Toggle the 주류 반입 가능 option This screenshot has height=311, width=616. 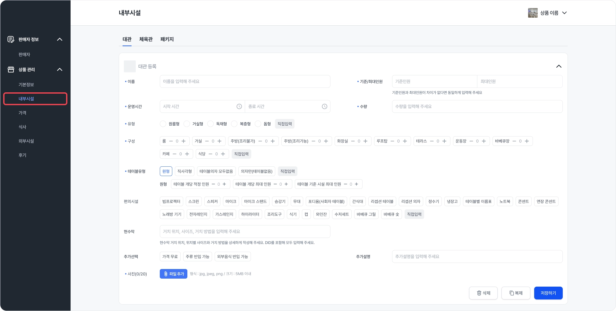click(x=198, y=256)
